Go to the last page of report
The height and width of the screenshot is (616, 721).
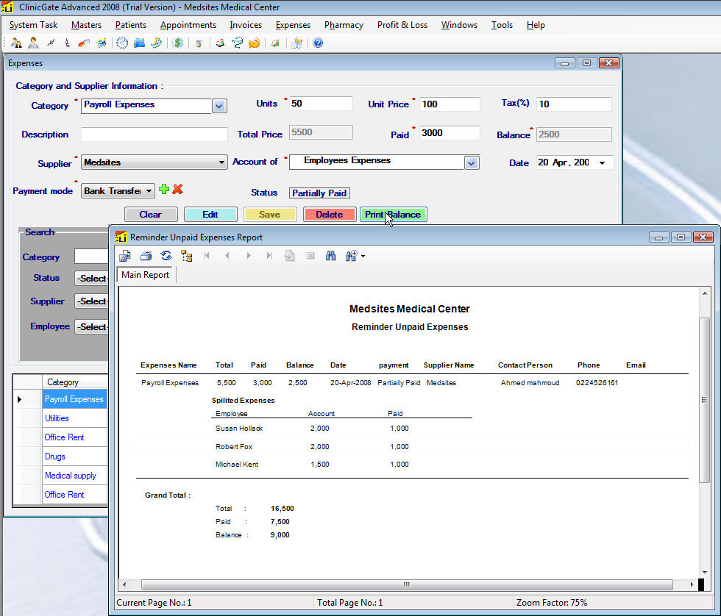click(x=269, y=256)
